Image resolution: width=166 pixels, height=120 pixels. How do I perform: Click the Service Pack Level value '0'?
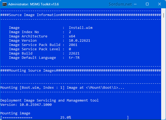70,49
